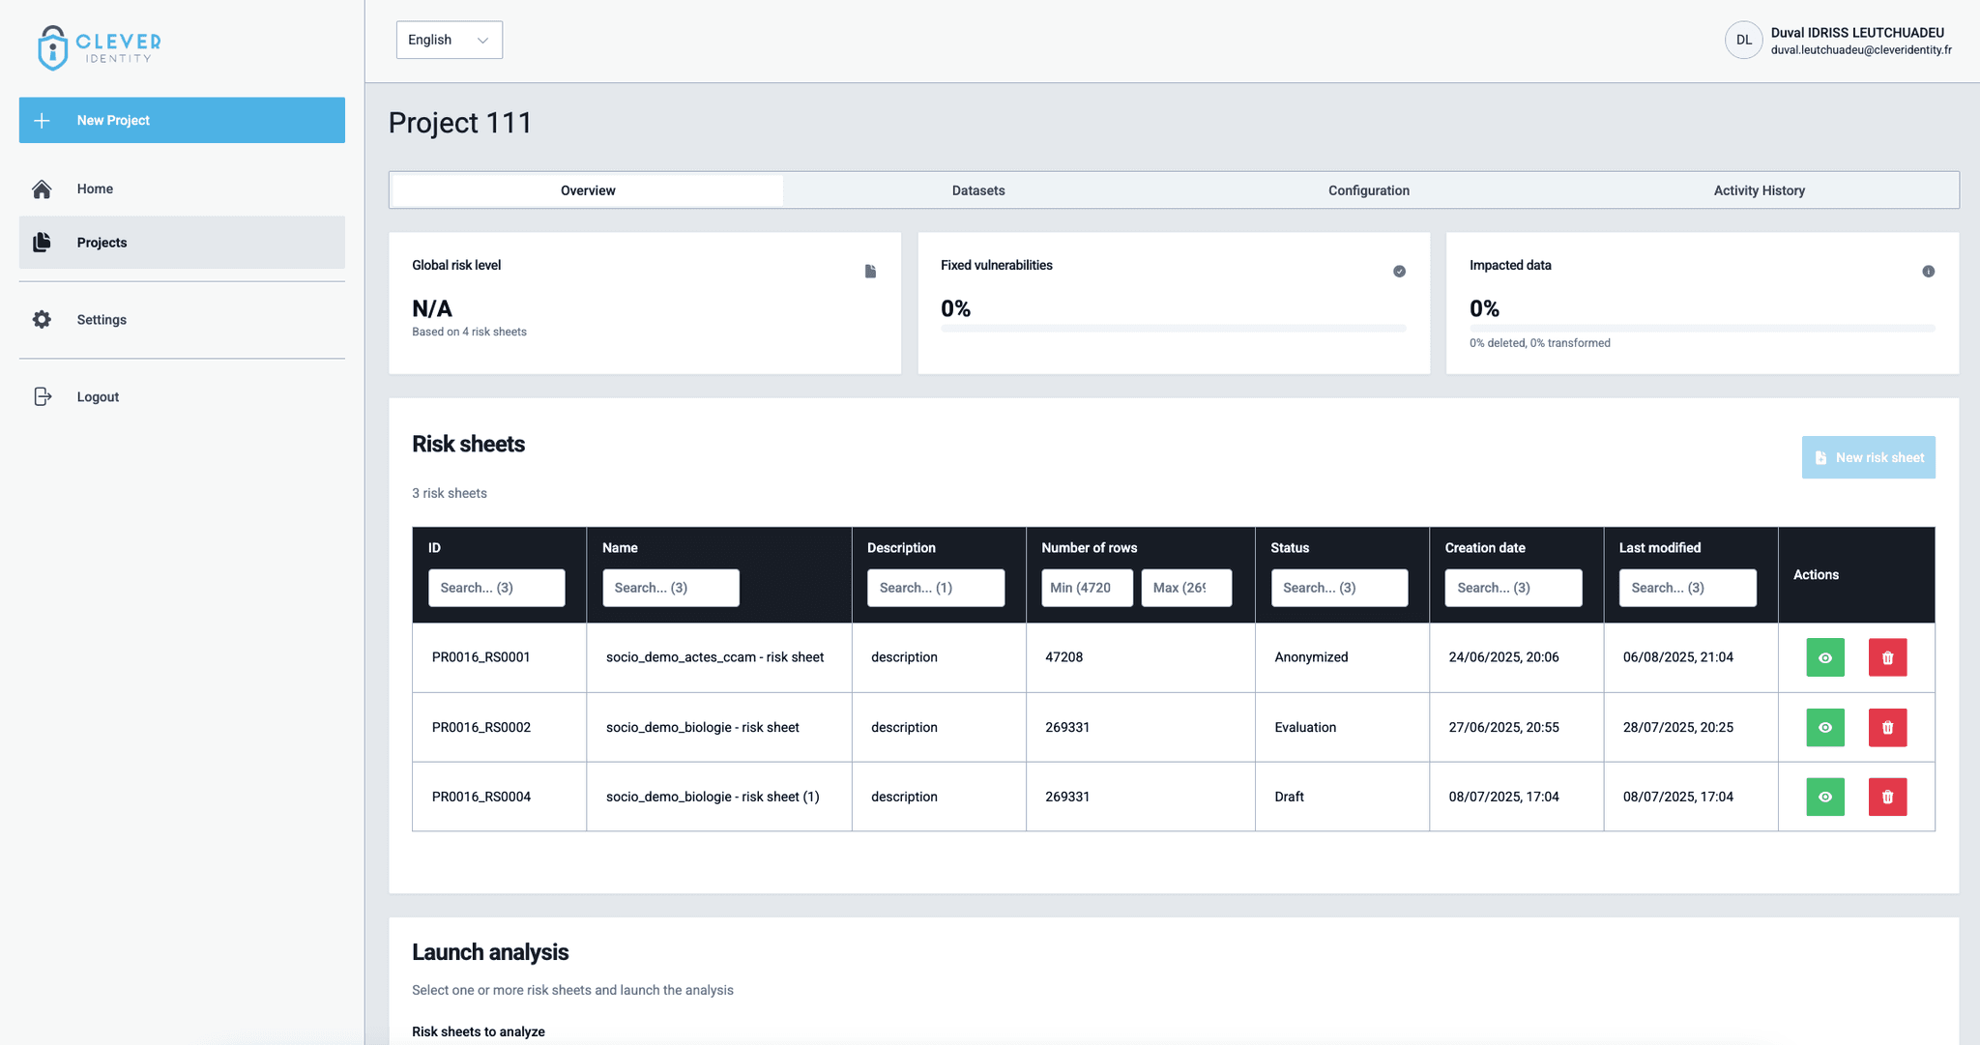Switch to the Datasets tab
1980x1045 pixels.
977,190
